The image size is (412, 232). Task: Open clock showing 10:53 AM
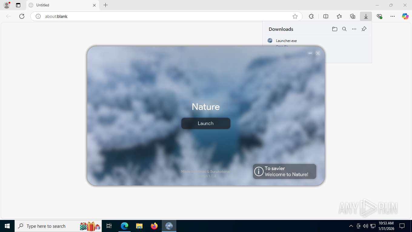click(x=386, y=226)
